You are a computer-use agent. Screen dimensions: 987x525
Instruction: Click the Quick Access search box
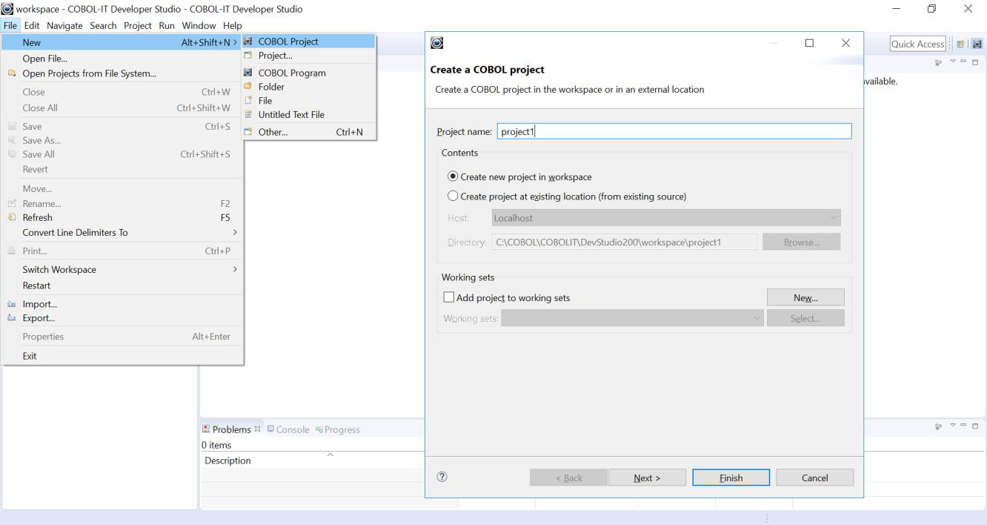(x=917, y=44)
